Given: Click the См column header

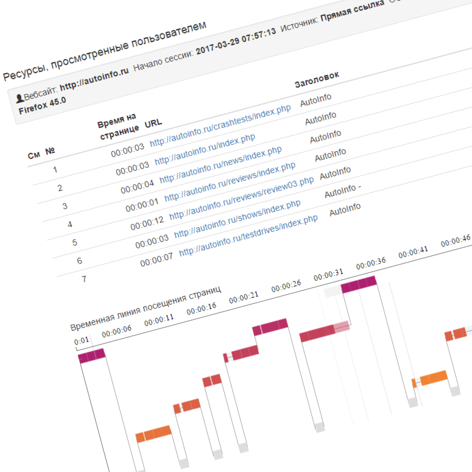Looking at the screenshot, I should pos(33,155).
